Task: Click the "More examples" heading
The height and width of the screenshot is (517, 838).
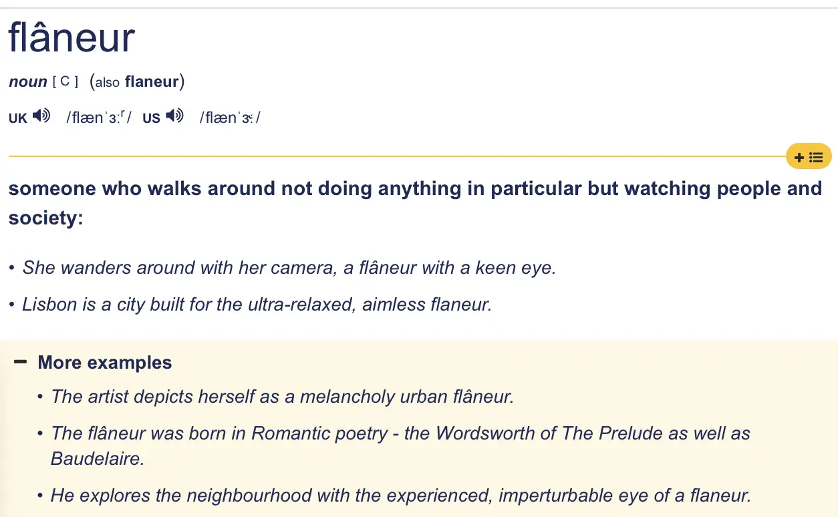Action: [x=105, y=363]
